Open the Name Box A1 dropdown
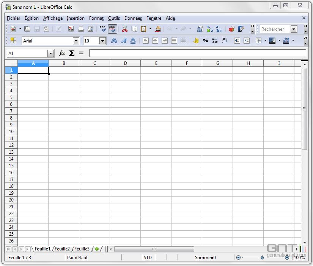 (51, 54)
